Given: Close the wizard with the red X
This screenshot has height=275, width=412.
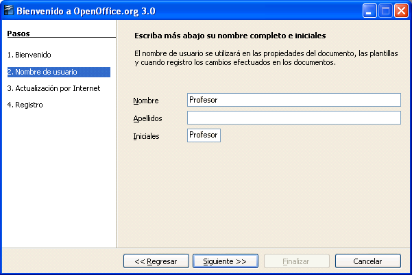Looking at the screenshot, I should click(x=400, y=11).
